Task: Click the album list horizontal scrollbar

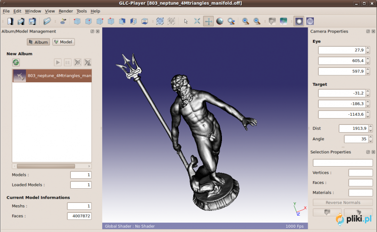Action: pos(46,166)
